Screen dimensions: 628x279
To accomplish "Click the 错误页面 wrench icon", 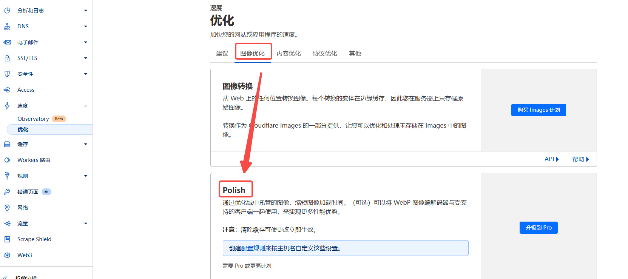I will click(7, 192).
